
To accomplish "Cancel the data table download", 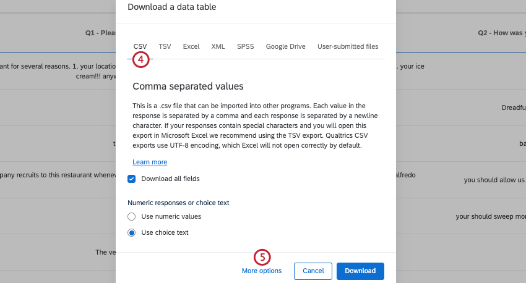I will pos(313,271).
